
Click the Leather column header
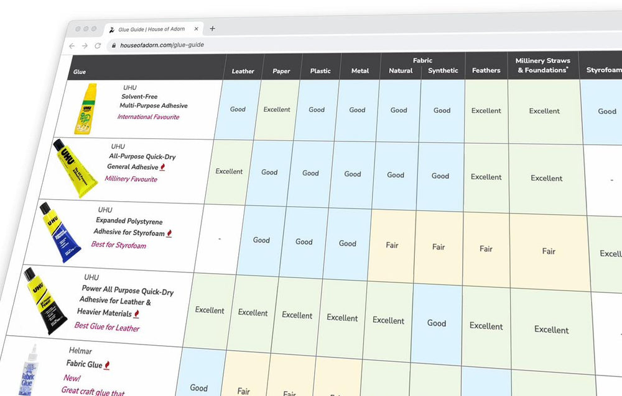coord(243,71)
